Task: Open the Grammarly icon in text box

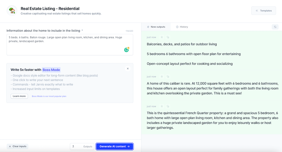Action: pos(127,50)
